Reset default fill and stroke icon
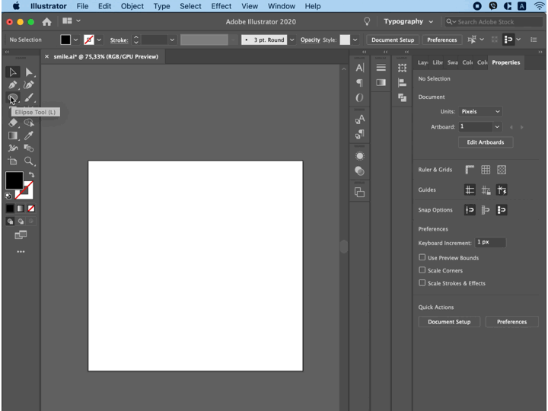The height and width of the screenshot is (411, 548). (8, 196)
